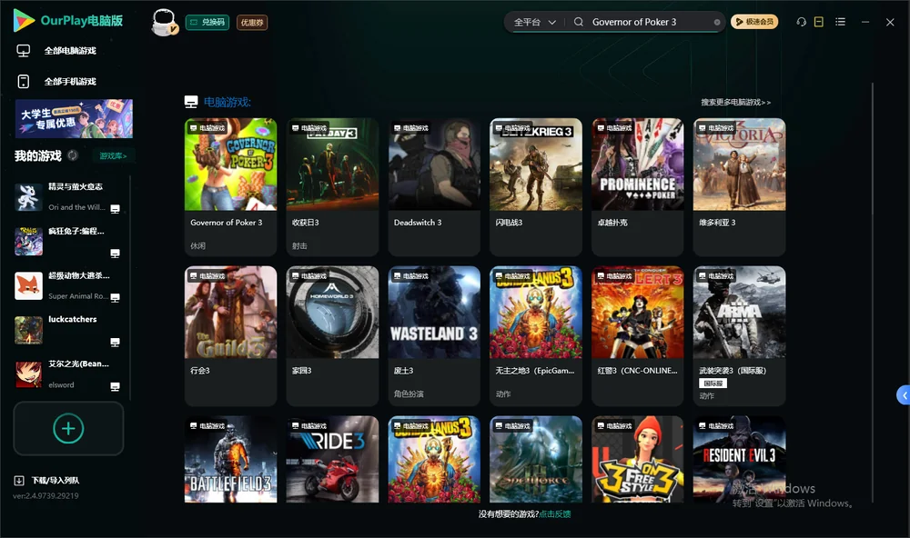Open the Resident Evil 3 game card

[739, 459]
